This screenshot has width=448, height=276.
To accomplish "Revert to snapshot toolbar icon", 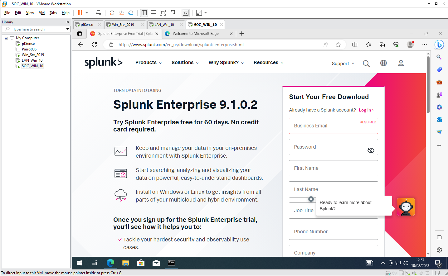I will (x=121, y=13).
